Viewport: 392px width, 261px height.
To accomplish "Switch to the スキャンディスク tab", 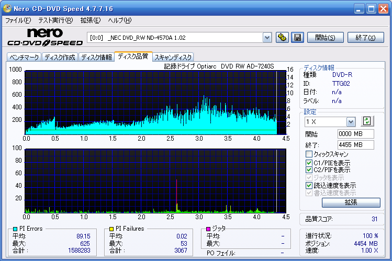I will 173,57.
